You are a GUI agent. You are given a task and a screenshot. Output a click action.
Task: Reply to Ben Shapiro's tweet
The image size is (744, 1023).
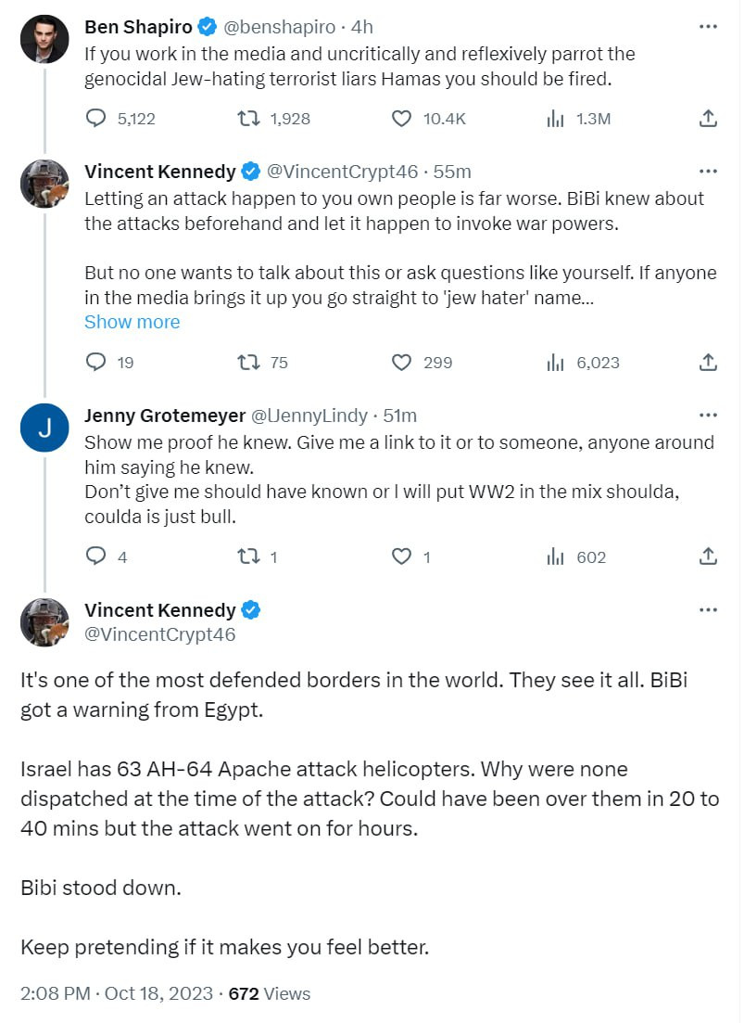pos(96,119)
